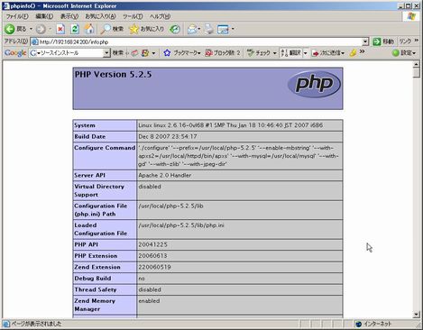Screen dimensions: 423x330
Task: Click the vertical scrollbar thumb
Action: pos(417,73)
